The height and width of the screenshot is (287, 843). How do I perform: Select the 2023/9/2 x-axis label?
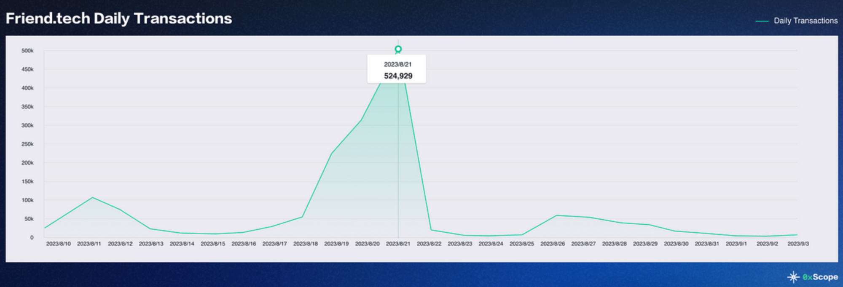[x=767, y=244]
